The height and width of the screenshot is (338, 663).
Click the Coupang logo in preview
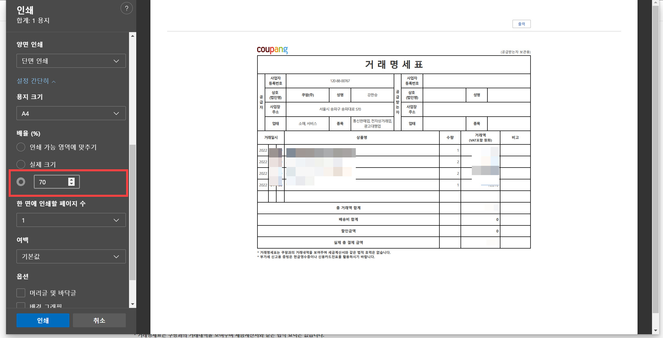coord(272,50)
